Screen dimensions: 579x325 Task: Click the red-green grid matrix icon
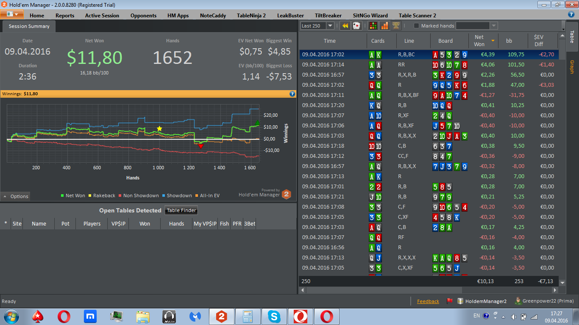tap(373, 26)
